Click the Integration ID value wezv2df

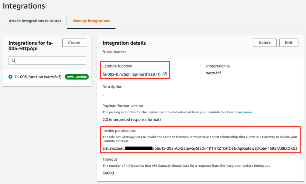click(213, 73)
